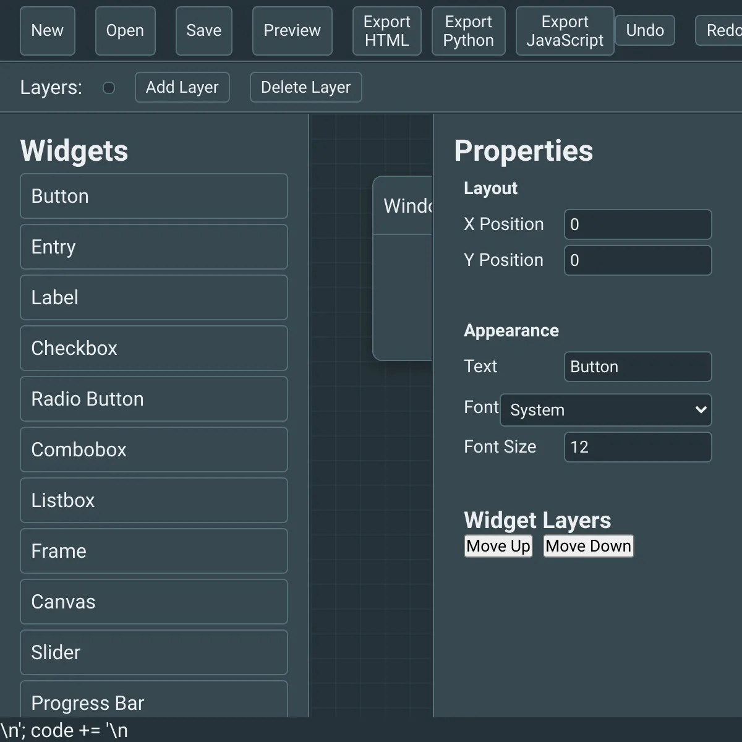Move widget layer down
The width and height of the screenshot is (742, 742).
pyautogui.click(x=588, y=546)
